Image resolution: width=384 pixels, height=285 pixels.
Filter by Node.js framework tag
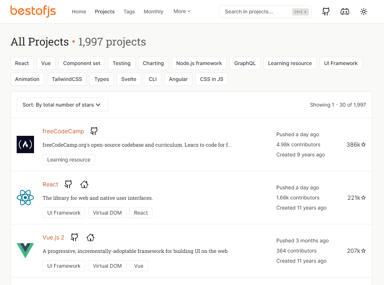199,63
